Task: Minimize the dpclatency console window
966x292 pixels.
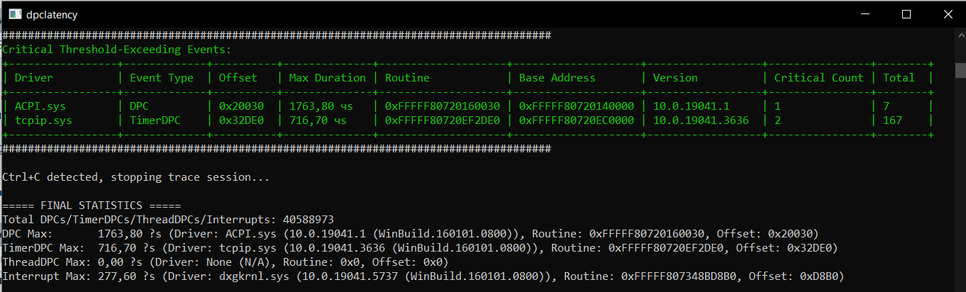Action: [x=867, y=14]
